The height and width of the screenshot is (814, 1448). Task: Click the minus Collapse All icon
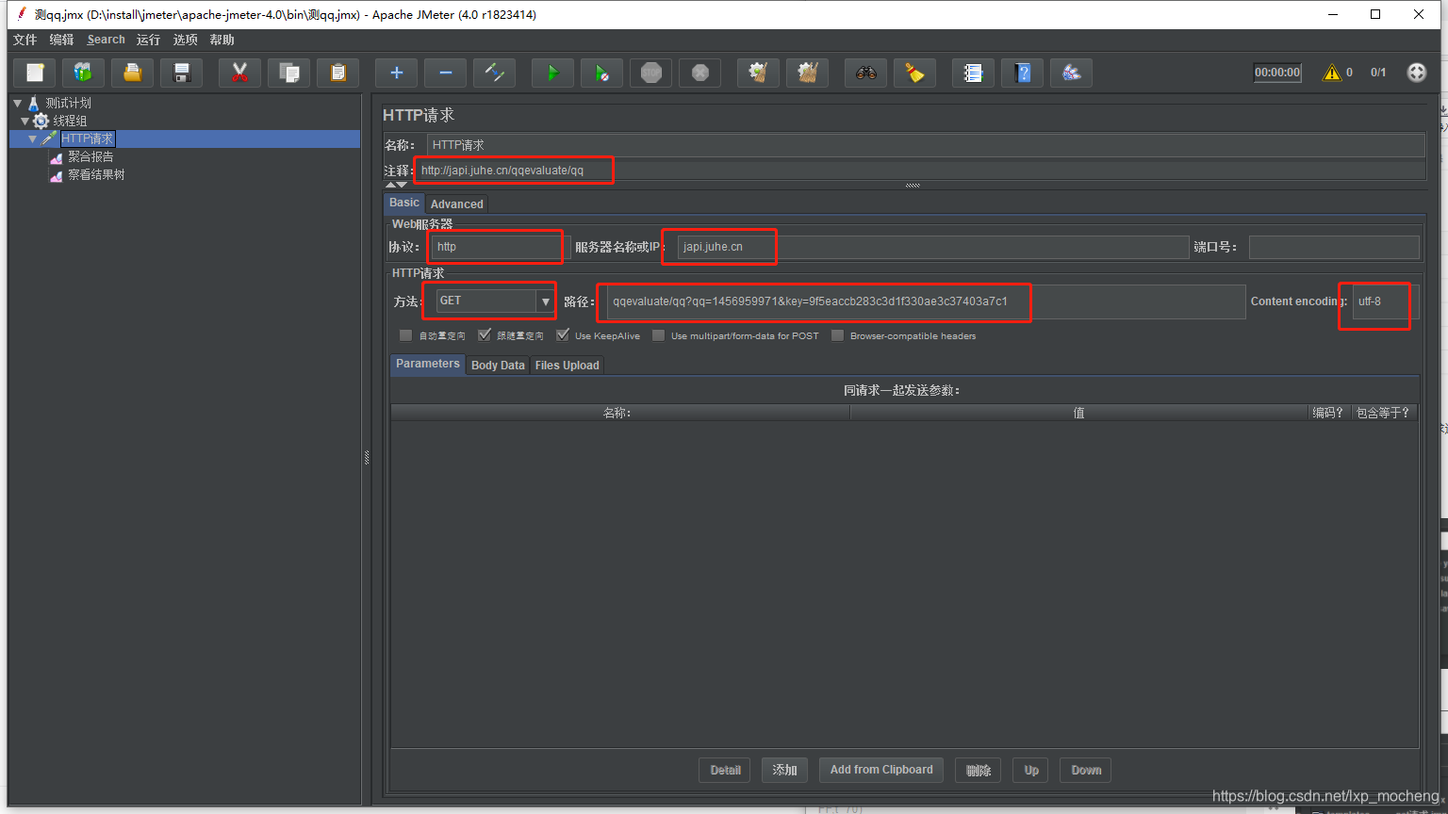tap(445, 73)
